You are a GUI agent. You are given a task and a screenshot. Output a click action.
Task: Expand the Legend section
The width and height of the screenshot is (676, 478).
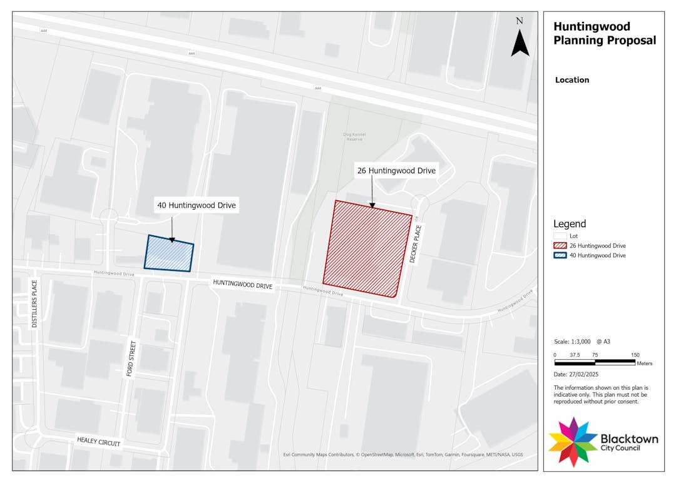click(x=569, y=223)
